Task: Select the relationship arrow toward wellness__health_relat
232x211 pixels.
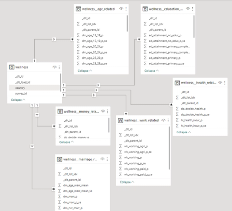Action: [x=96, y=90]
